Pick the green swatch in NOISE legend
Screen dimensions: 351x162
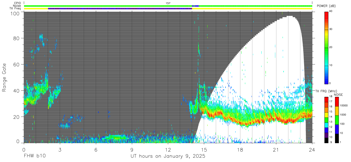point(336,120)
